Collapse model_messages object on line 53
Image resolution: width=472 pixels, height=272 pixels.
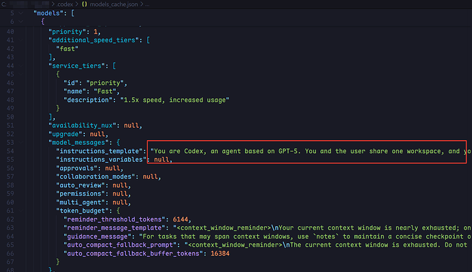(x=21, y=142)
